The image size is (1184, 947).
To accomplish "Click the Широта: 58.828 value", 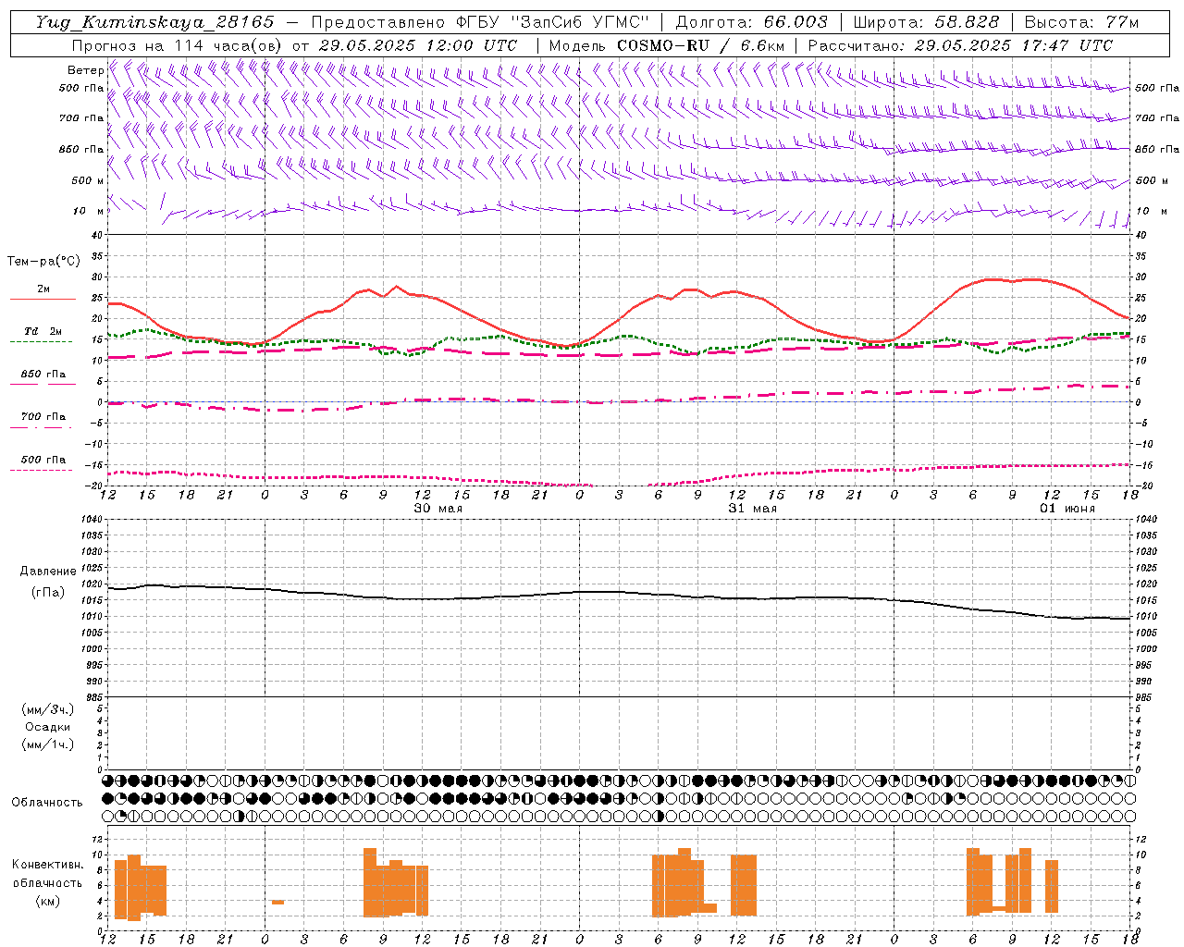I will pos(926,22).
